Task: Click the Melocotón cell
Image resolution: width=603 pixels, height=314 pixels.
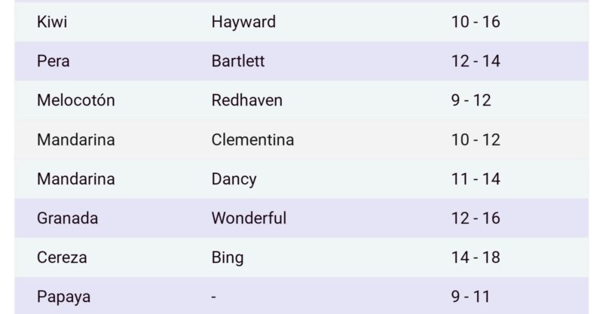Action: click(76, 101)
